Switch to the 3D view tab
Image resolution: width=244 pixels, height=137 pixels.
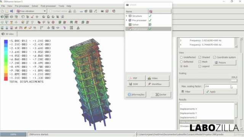[x=8, y=34]
